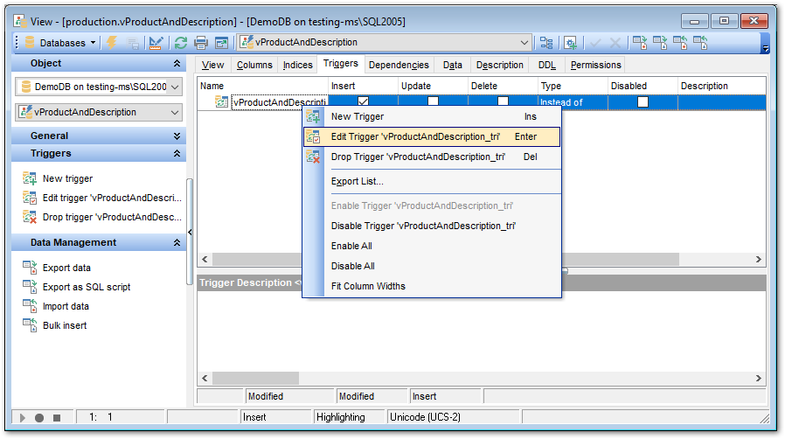
Task: Click the print icon in toolbar
Action: click(x=201, y=43)
